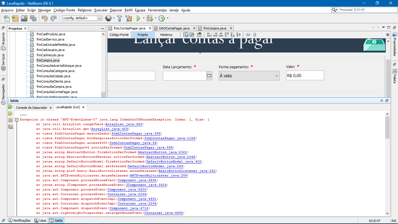Select frmCadVeiculo.java in project tree
This screenshot has height=224, width=398.
coord(50,55)
